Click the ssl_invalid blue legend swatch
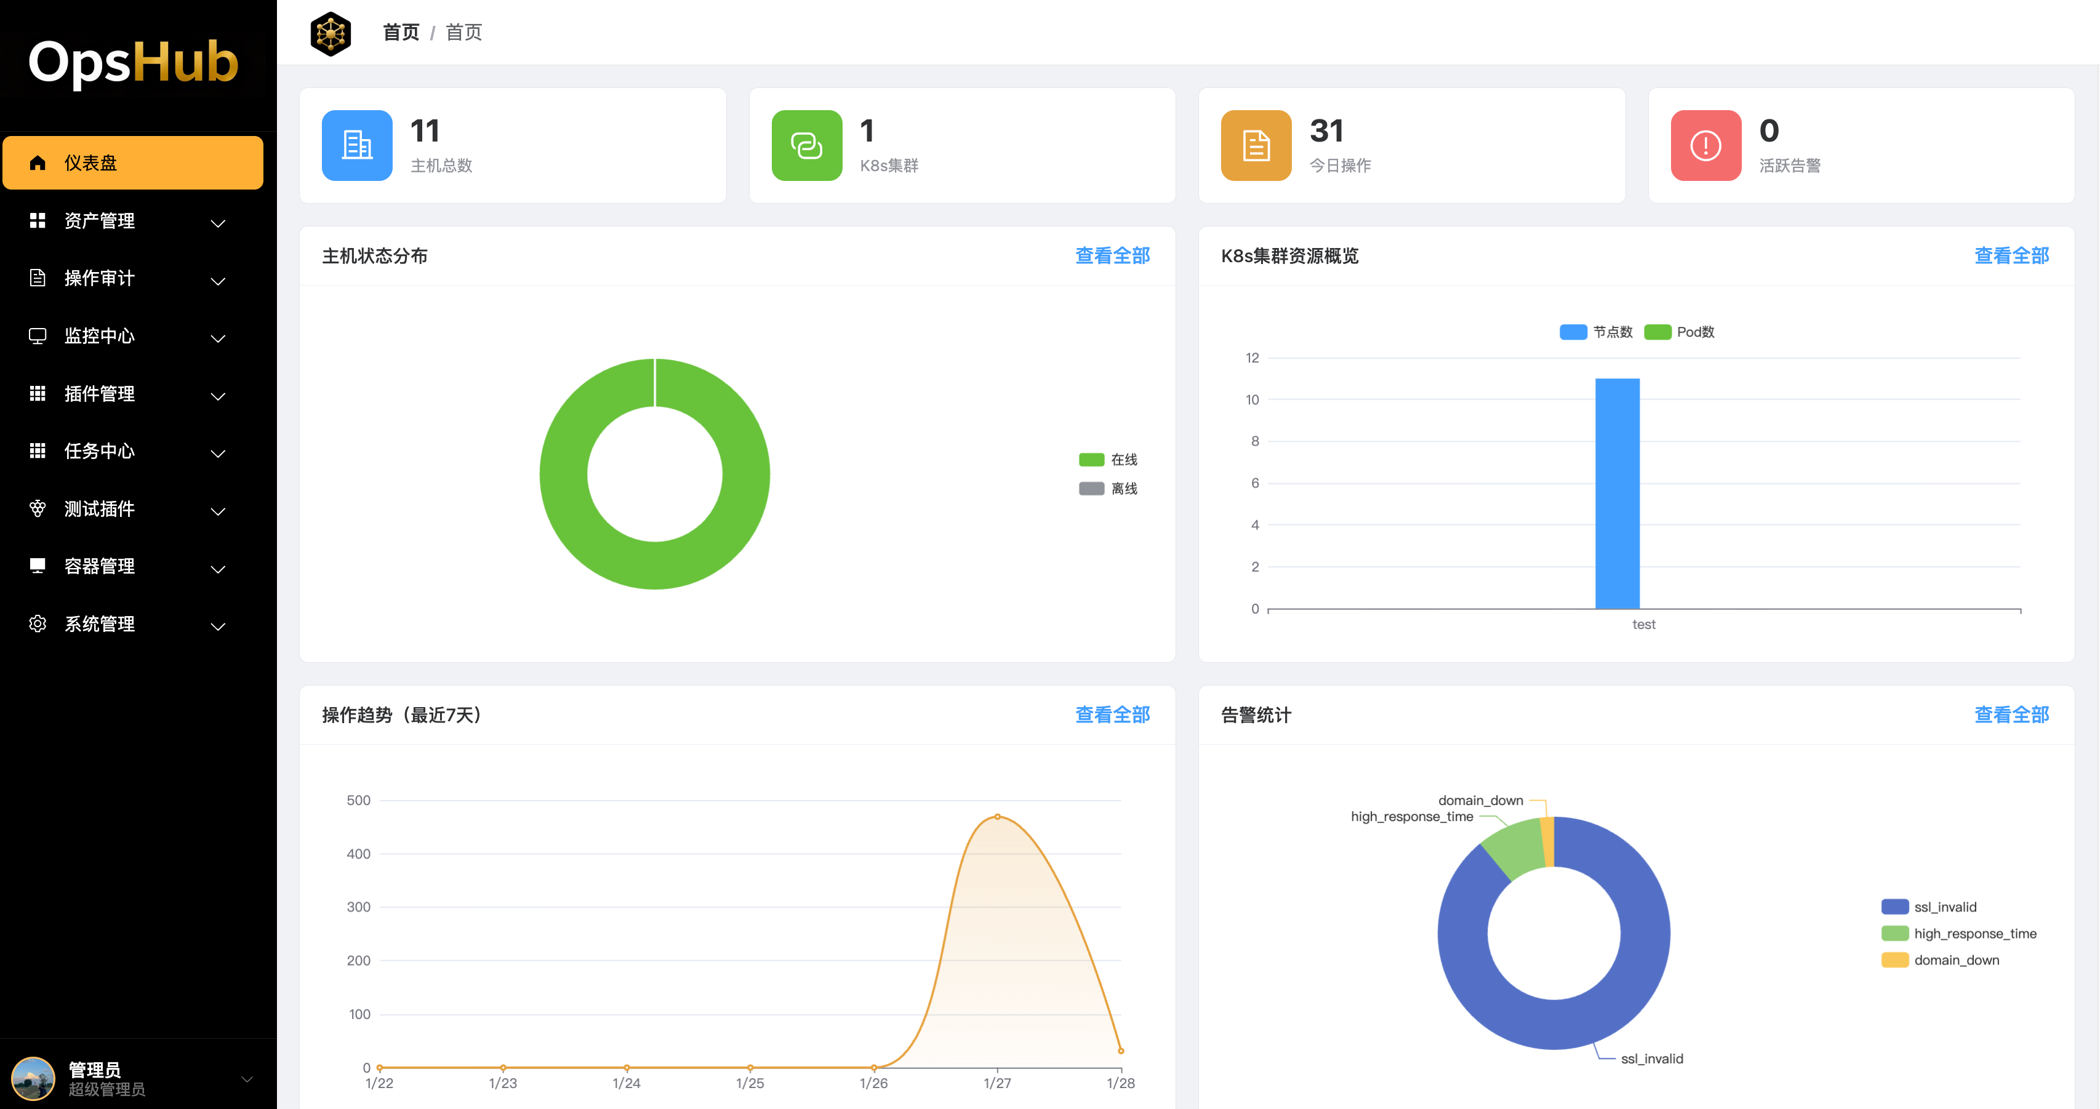 pos(1894,907)
